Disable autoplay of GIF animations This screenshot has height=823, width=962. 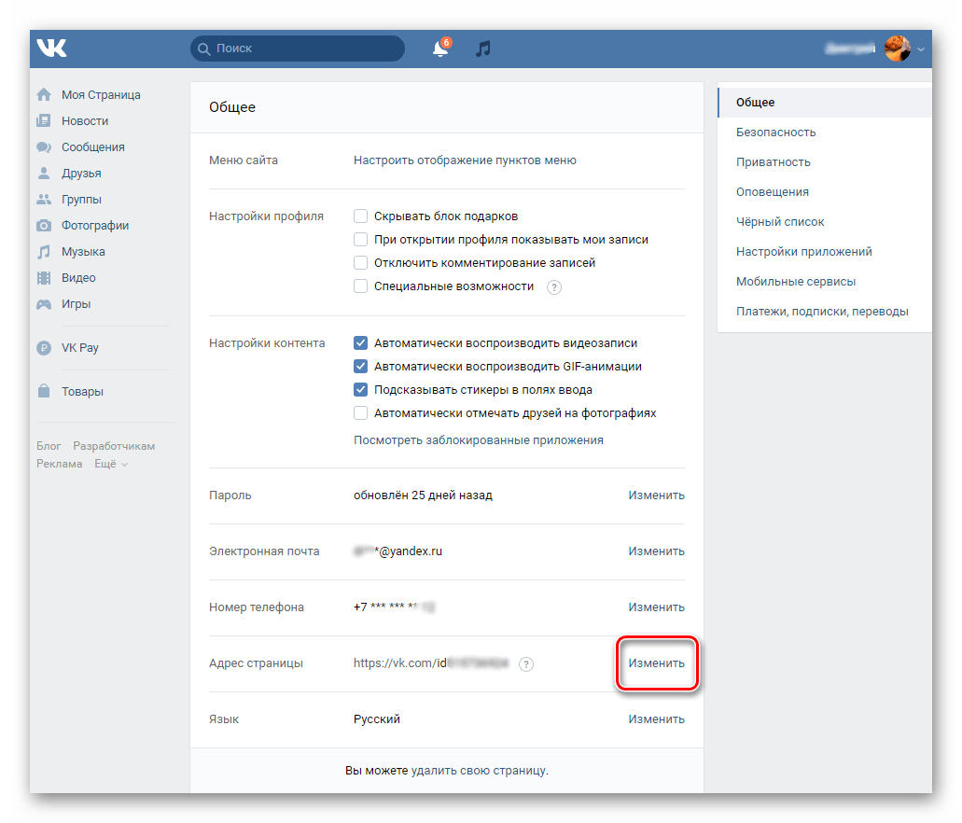[360, 366]
